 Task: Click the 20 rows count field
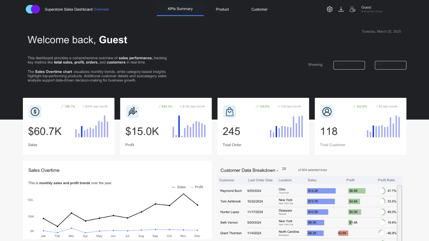point(284,169)
